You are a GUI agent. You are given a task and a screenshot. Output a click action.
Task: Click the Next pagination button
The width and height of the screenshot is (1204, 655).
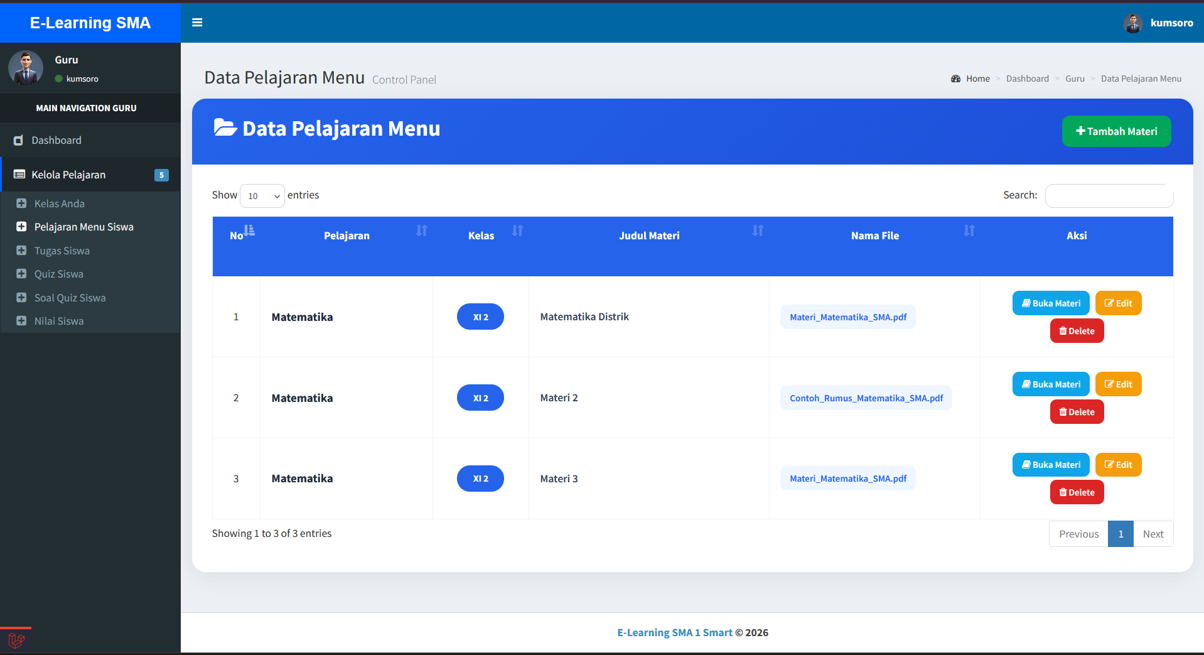pos(1153,534)
